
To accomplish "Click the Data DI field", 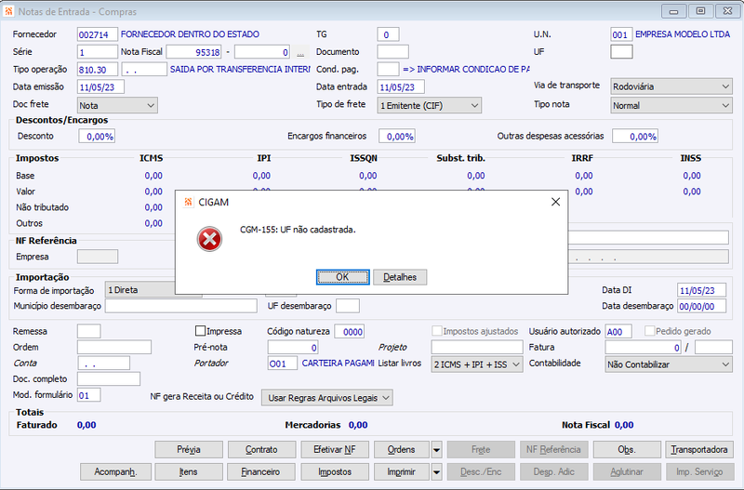I will tap(702, 290).
